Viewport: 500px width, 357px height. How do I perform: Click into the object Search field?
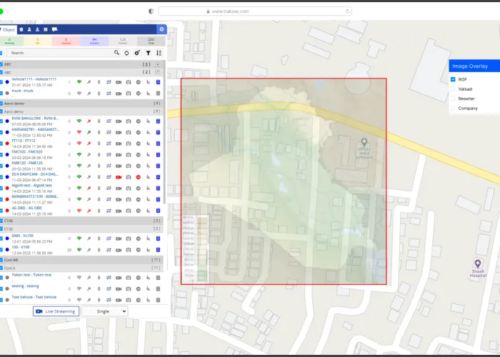[61, 53]
